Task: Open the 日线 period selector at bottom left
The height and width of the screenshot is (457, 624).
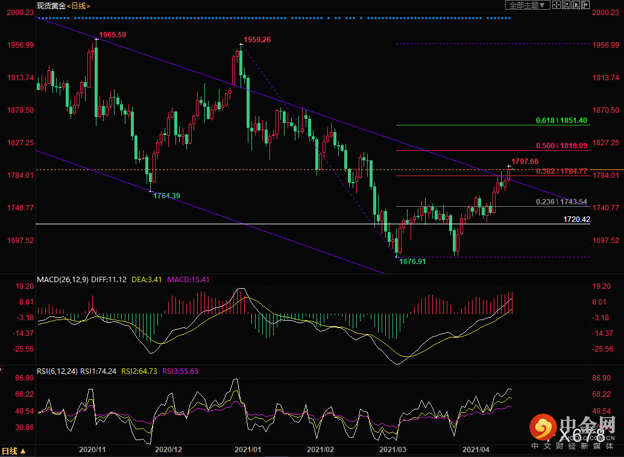Action: pos(13,451)
